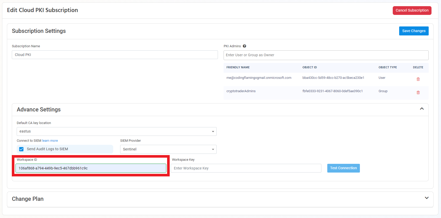This screenshot has width=441, height=218.
Task: Click the Enter User or Group as Owner field
Action: pyautogui.click(x=326, y=55)
